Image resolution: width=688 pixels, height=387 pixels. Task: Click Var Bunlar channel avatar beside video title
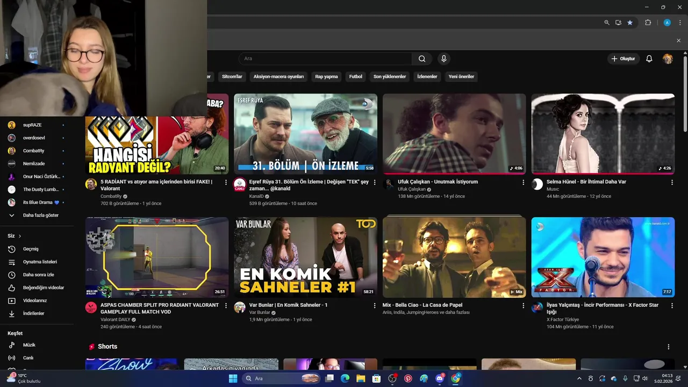240,307
